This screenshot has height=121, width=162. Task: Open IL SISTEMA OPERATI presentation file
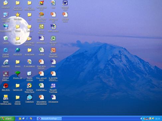pyautogui.click(x=53, y=74)
